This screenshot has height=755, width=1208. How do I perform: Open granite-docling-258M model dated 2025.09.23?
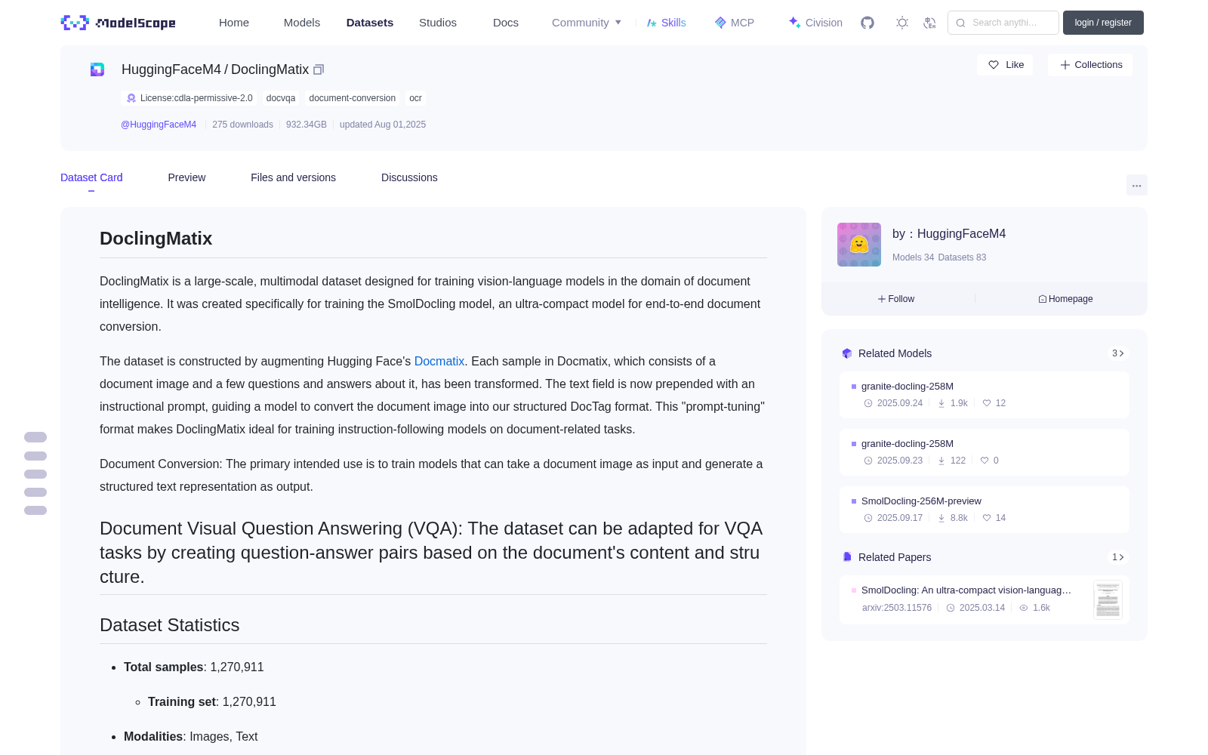(x=985, y=452)
